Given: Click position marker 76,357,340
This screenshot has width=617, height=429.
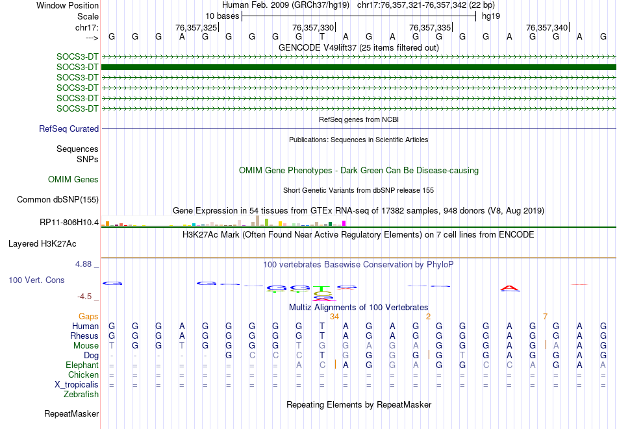Looking at the screenshot, I should click(x=547, y=27).
